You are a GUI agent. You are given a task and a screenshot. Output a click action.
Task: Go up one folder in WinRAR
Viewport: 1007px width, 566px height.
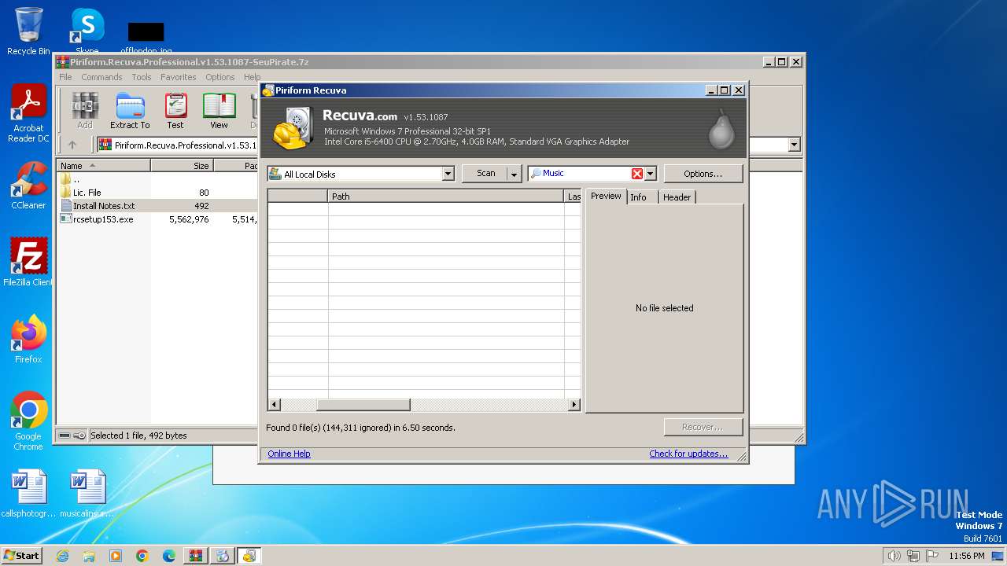pos(72,145)
